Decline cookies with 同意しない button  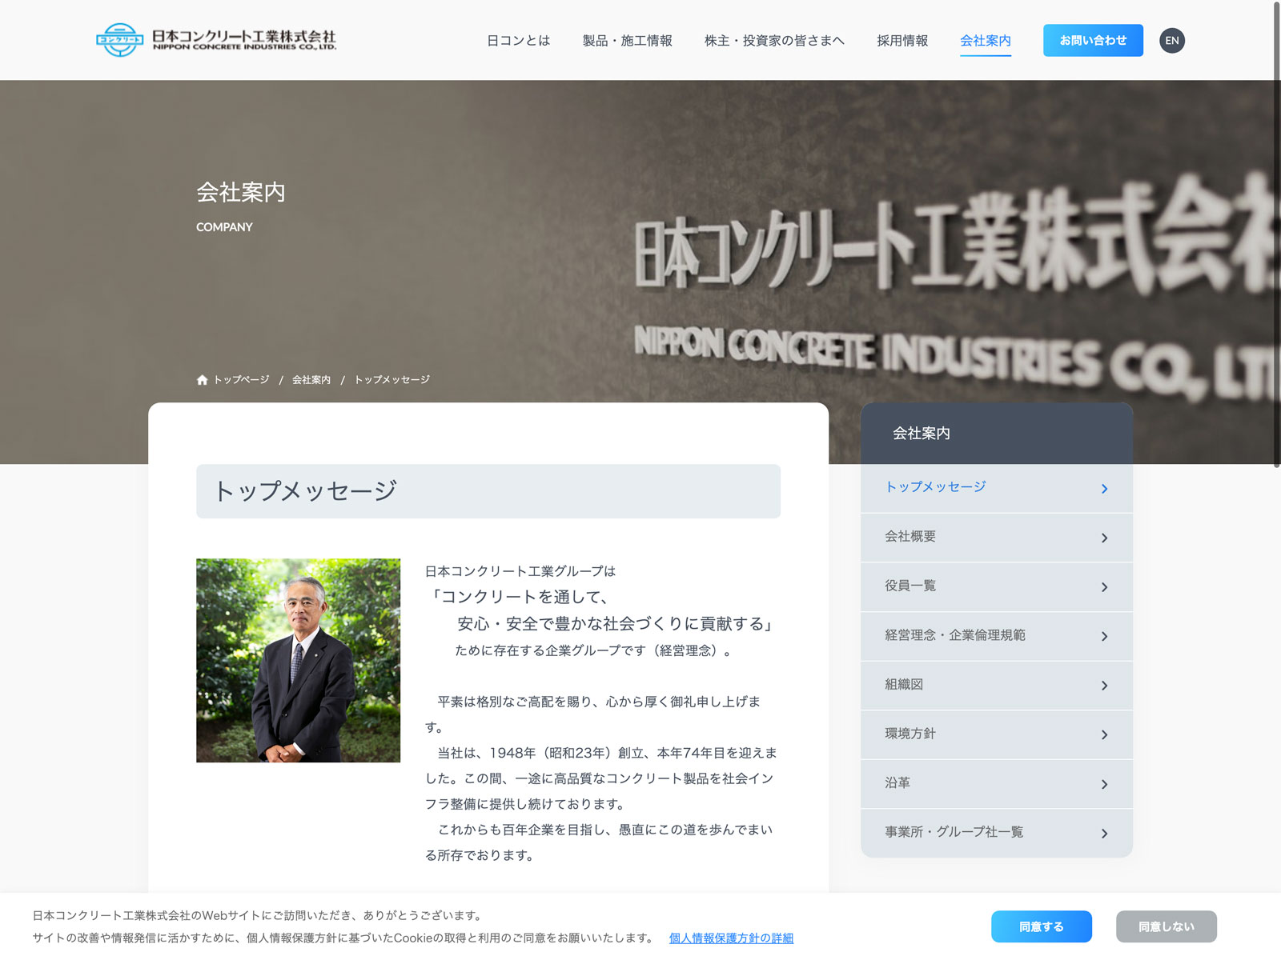pyautogui.click(x=1166, y=926)
